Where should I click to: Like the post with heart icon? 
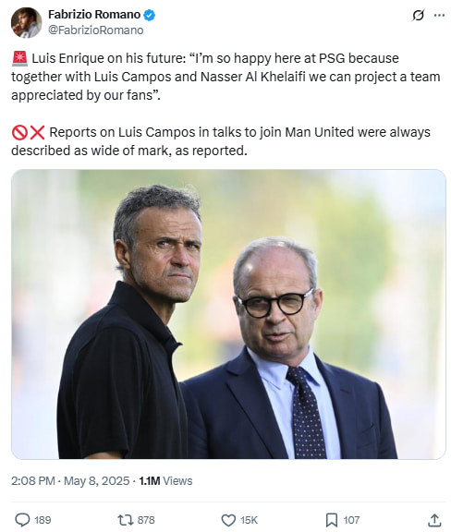point(228,520)
